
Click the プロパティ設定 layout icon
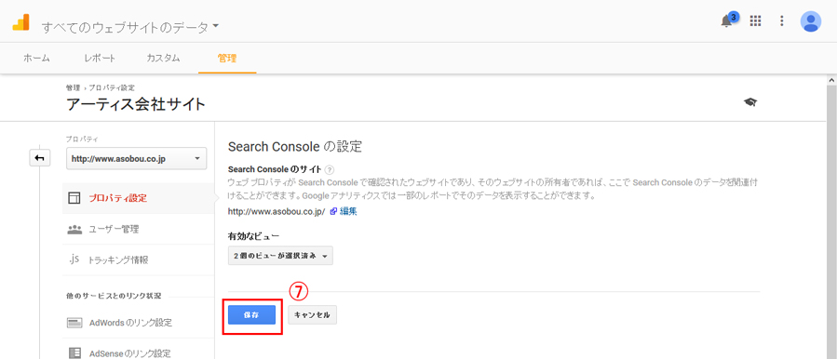[74, 198]
